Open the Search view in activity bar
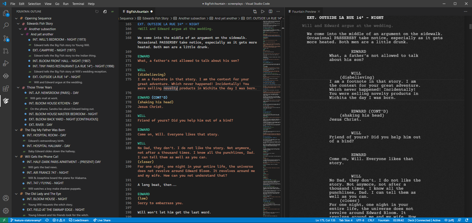This screenshot has height=223, width=472. [x=6, y=26]
